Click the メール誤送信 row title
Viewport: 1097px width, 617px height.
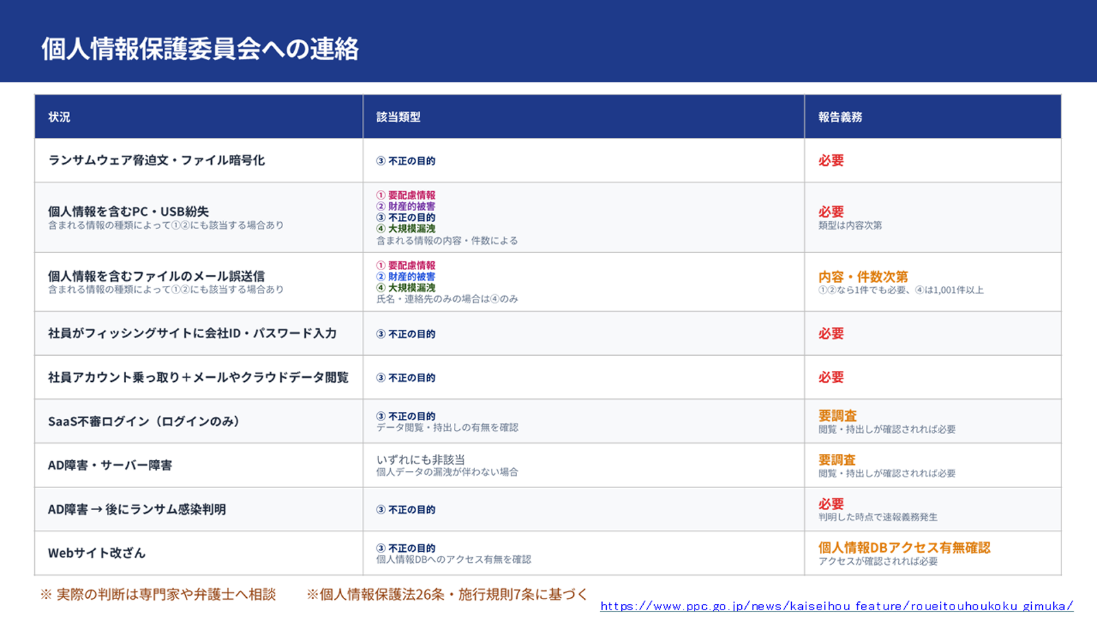(x=156, y=276)
